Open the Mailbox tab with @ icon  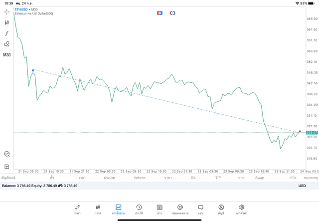tap(180, 209)
